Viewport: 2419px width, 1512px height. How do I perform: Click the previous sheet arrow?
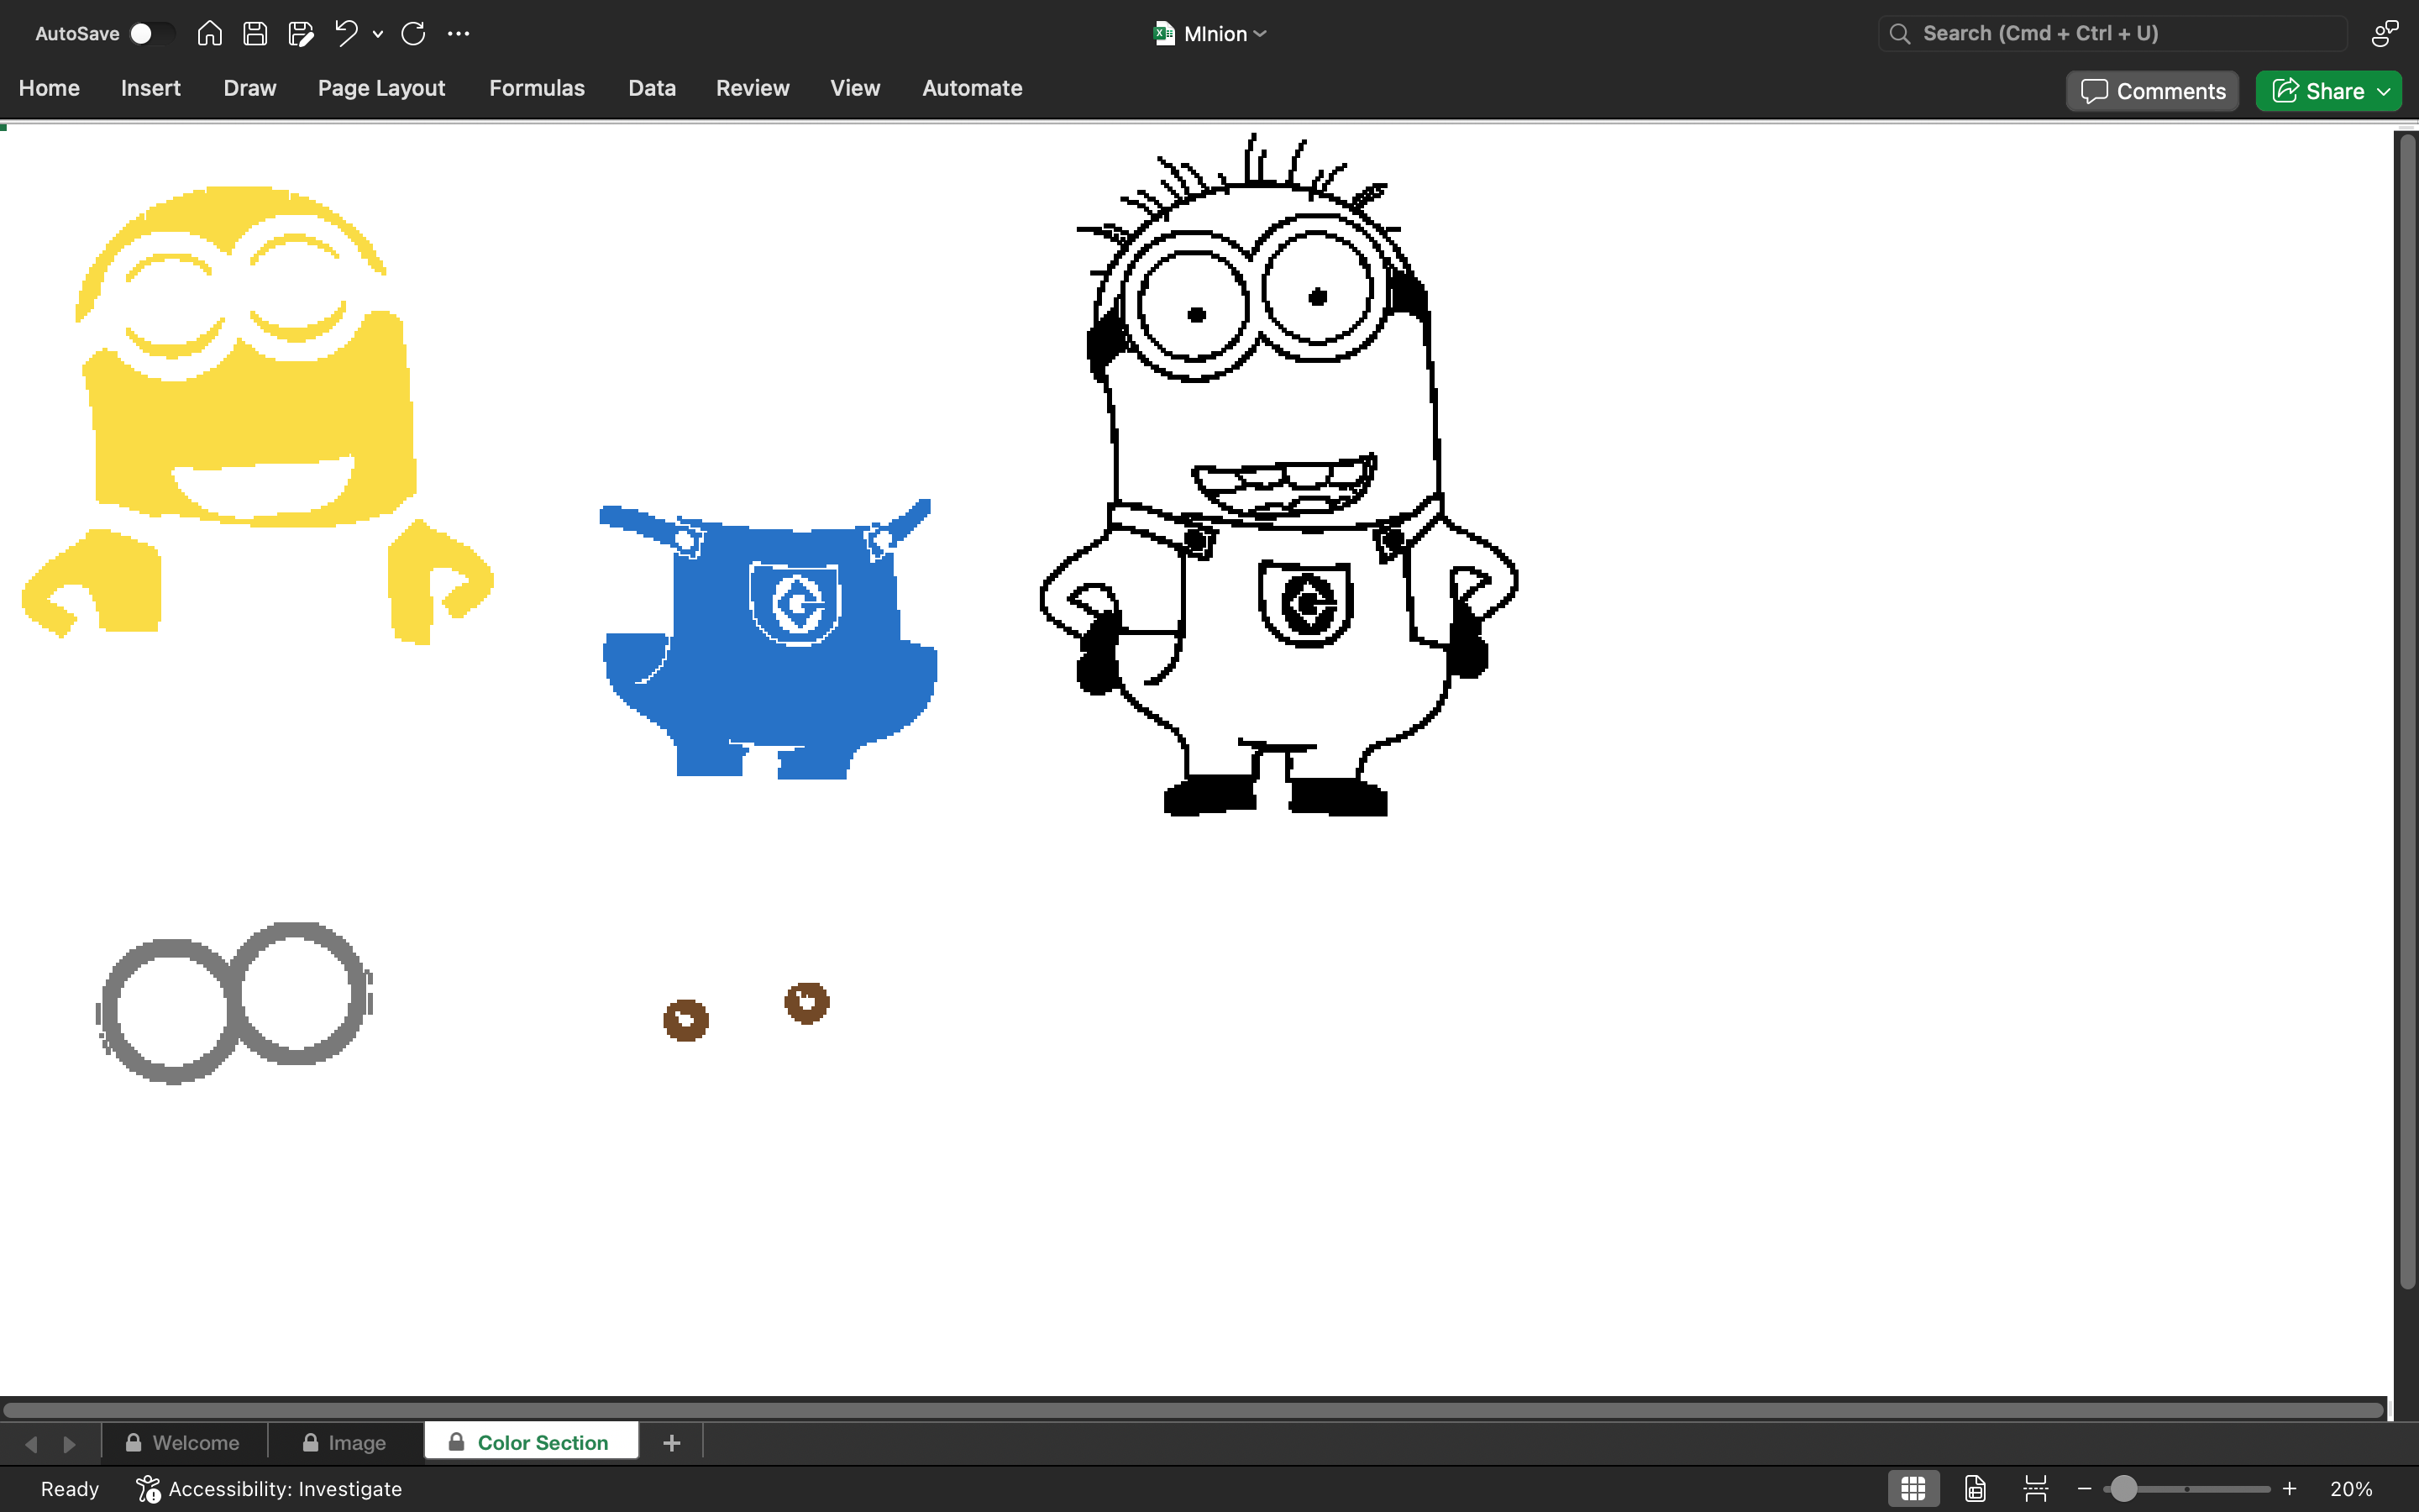tap(31, 1444)
